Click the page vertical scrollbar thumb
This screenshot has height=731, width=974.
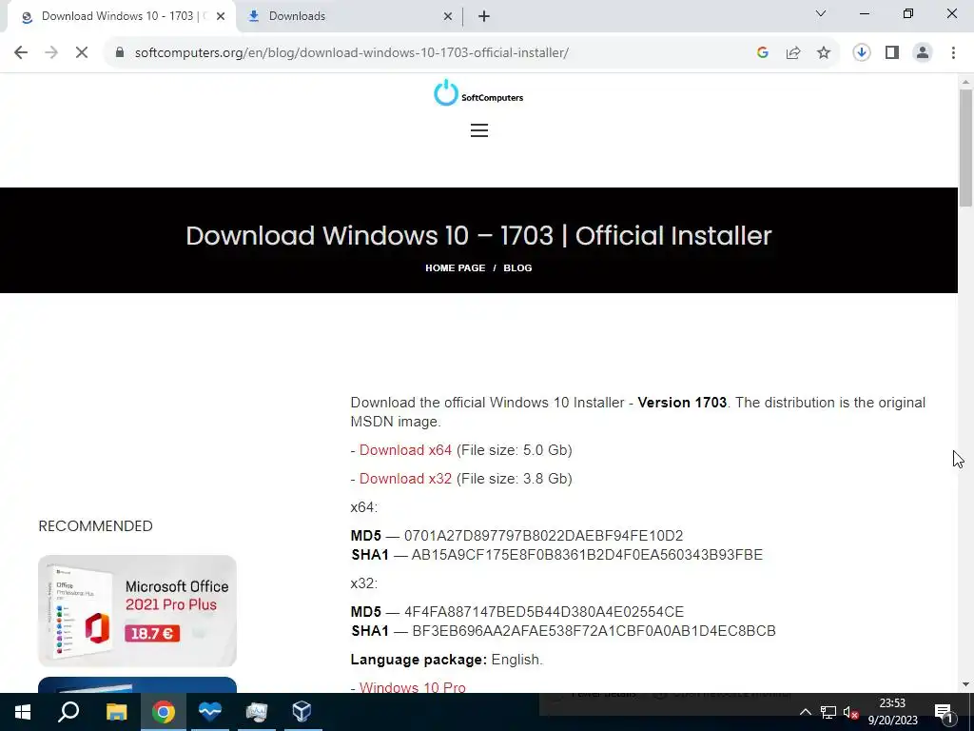(965, 148)
